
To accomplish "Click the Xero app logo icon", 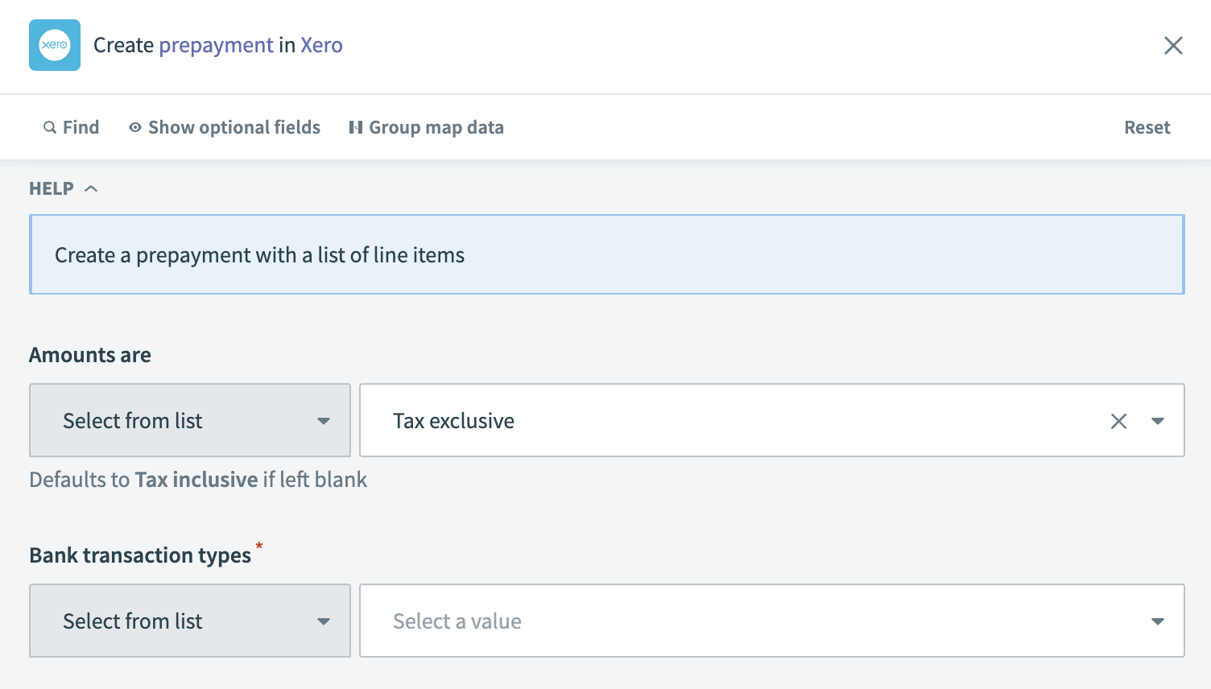I will (54, 45).
